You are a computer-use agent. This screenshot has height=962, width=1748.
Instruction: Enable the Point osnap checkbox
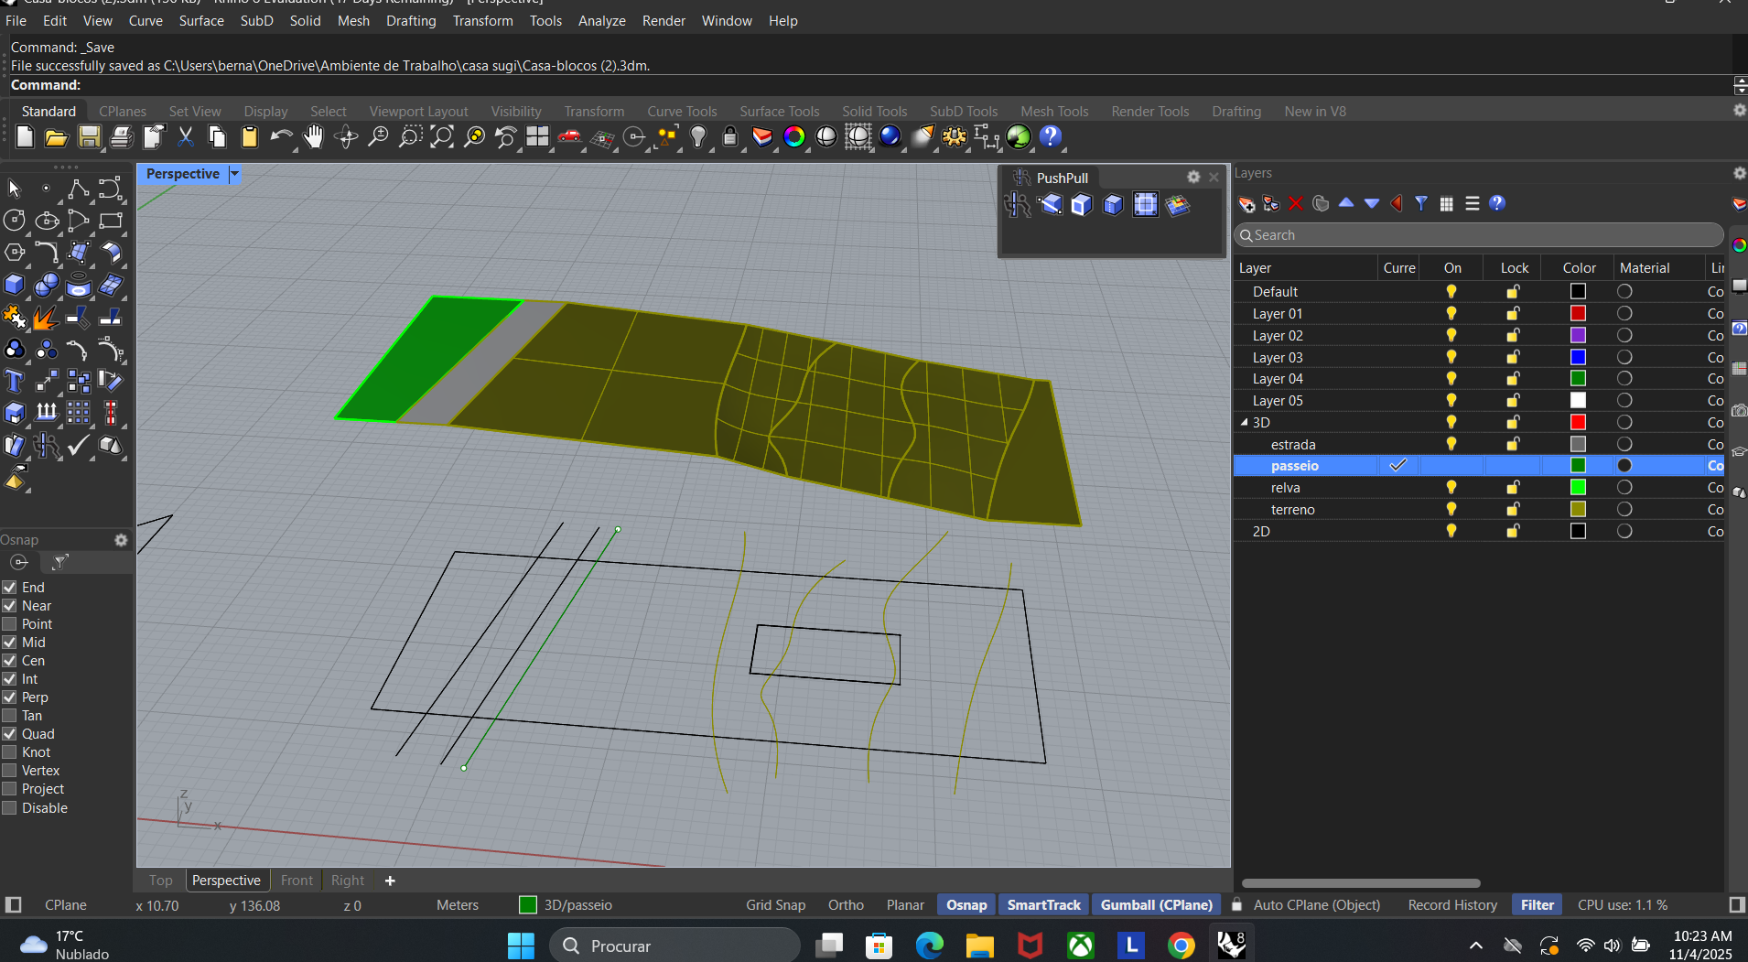[x=10, y=624]
